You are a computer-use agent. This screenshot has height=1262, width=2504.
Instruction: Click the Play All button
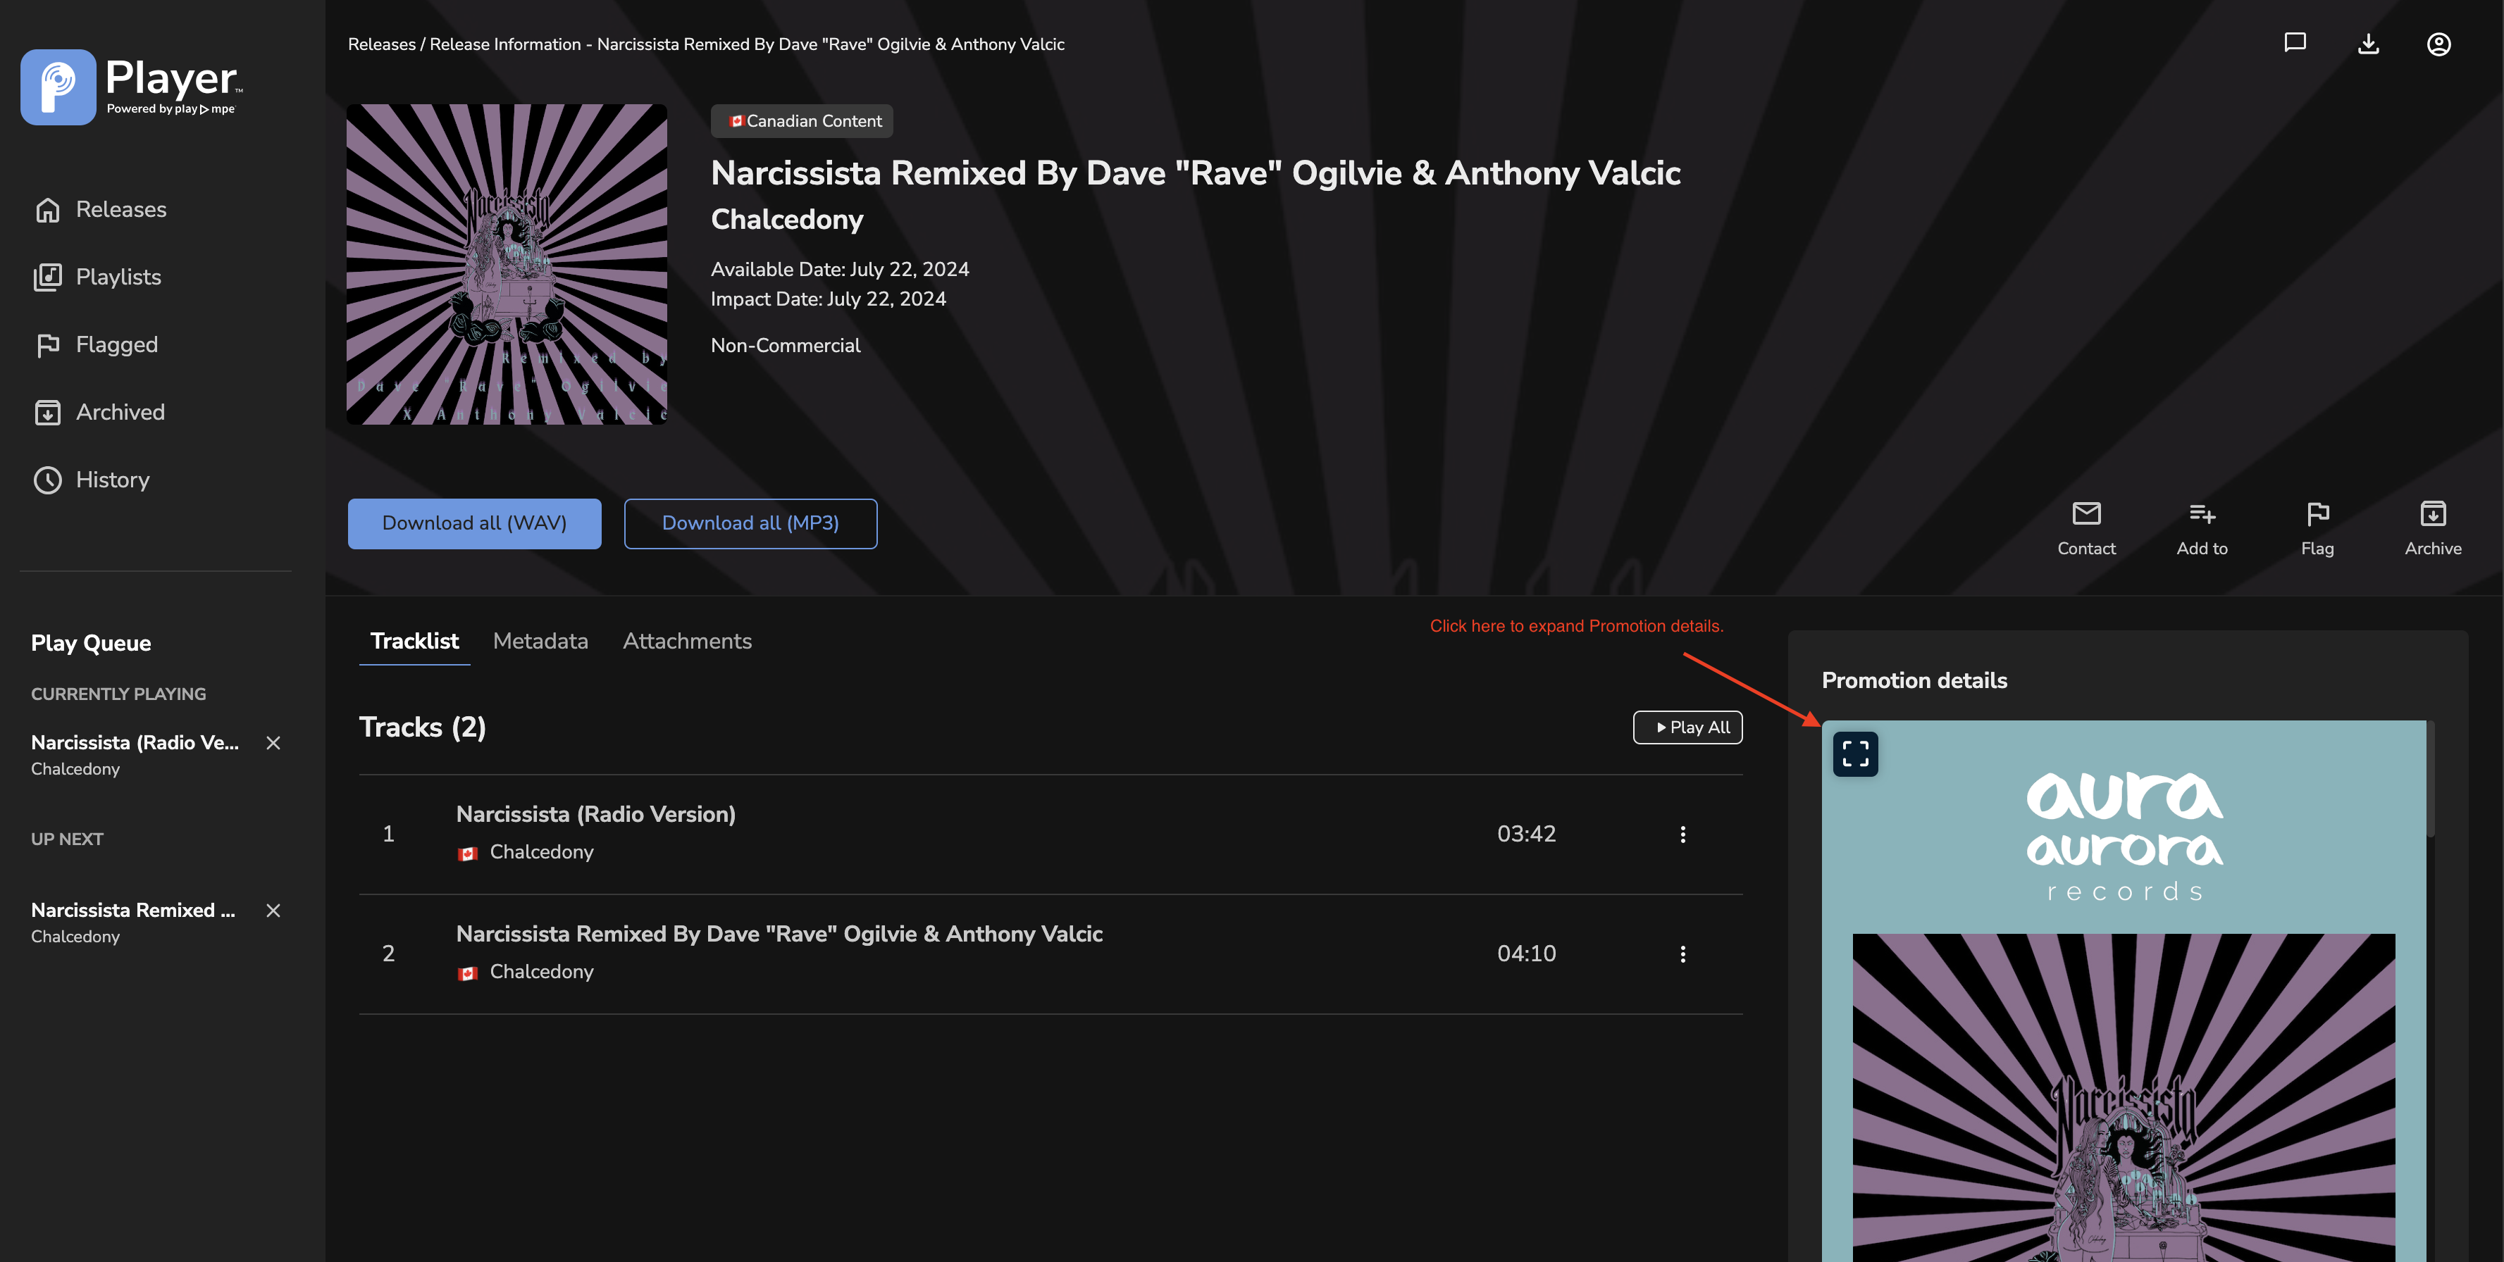click(x=1687, y=727)
